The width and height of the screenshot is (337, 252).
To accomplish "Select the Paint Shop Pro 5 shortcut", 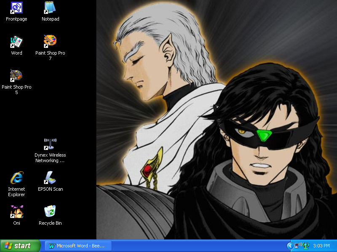I will tap(16, 82).
